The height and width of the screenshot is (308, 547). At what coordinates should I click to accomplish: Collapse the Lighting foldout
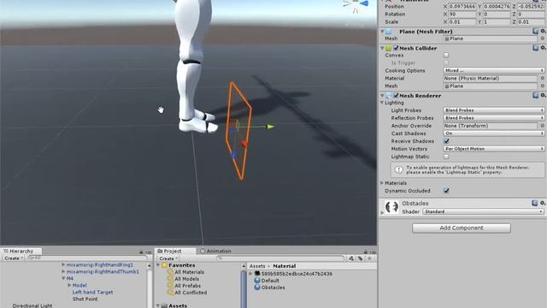pyautogui.click(x=382, y=103)
